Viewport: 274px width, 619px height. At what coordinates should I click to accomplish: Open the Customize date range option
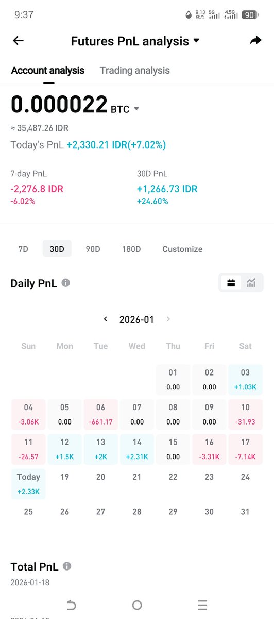[182, 249]
